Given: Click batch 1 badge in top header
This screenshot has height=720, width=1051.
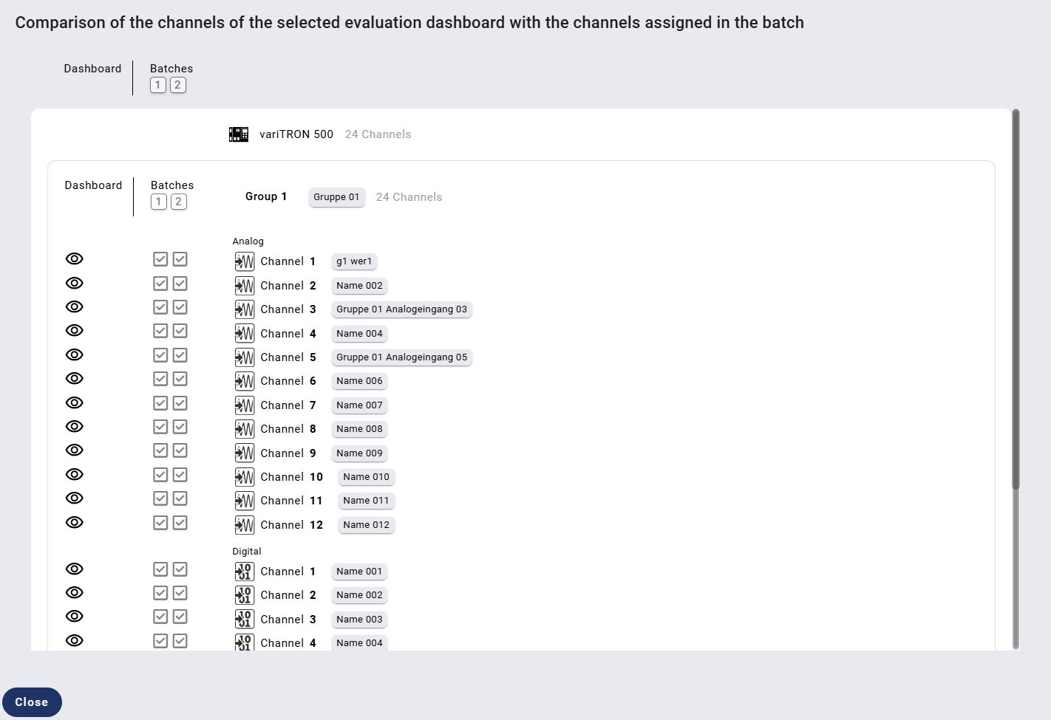Looking at the screenshot, I should 157,85.
